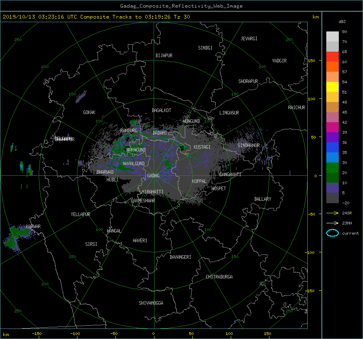Click the NARAGUND city label
This screenshot has height=339, width=363.
(136, 150)
